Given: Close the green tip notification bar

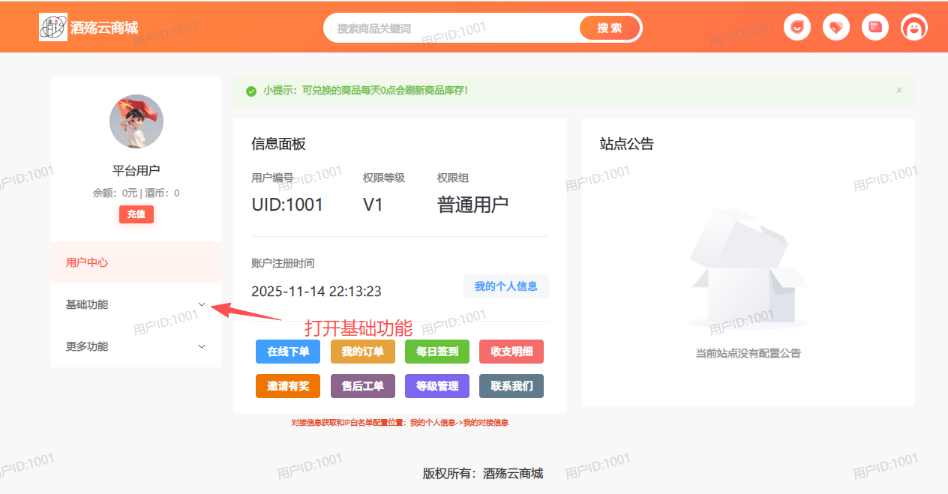Looking at the screenshot, I should pyautogui.click(x=899, y=90).
